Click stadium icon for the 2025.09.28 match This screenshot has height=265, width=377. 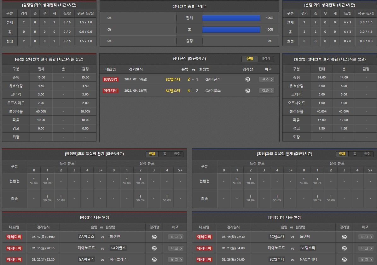[248, 91]
